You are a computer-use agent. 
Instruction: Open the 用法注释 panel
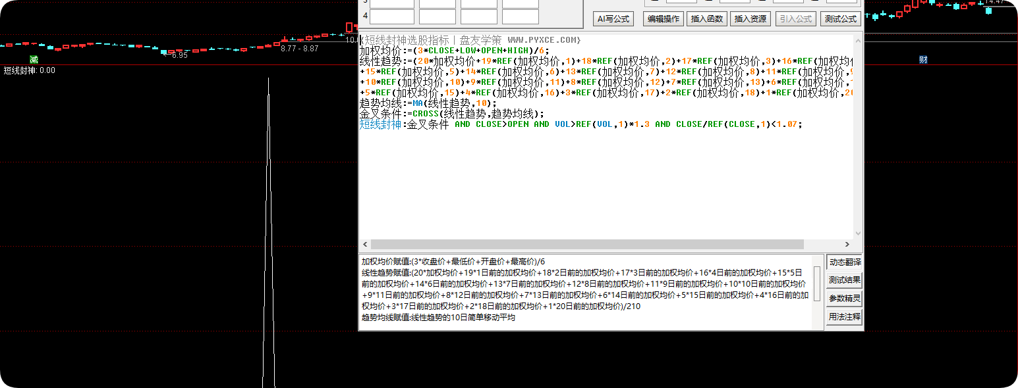(x=845, y=317)
